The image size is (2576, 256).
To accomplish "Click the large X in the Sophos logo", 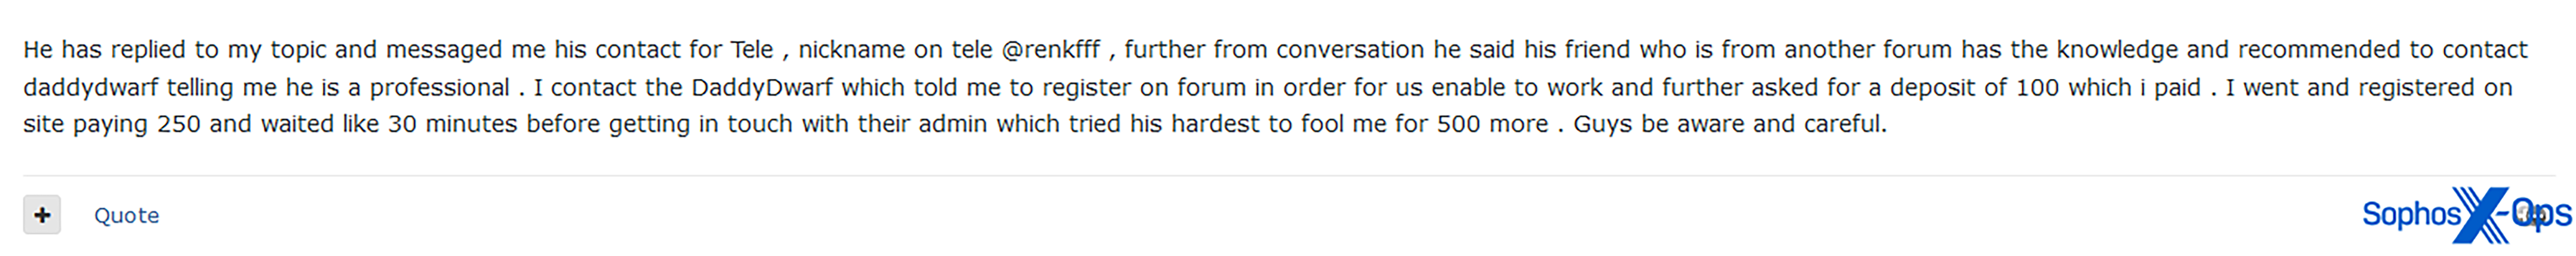I will tap(2480, 214).
